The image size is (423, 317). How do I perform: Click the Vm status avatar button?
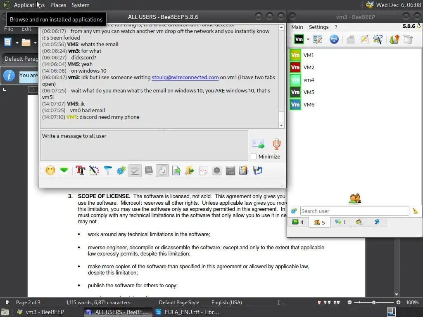point(299,39)
